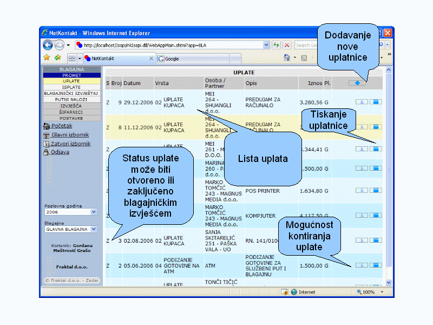The height and width of the screenshot is (325, 433).
Task: Expand the toolbar overflow chevron
Action: (389, 54)
